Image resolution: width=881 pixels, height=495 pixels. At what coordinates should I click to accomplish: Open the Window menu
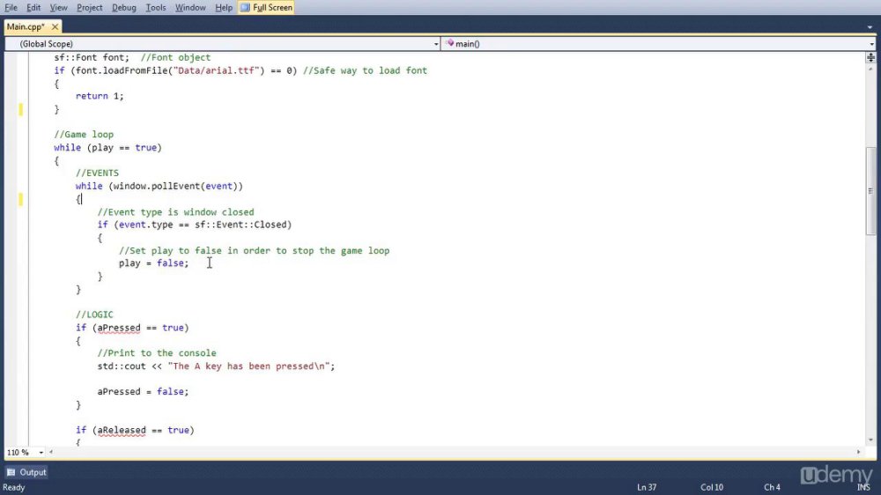coord(190,7)
